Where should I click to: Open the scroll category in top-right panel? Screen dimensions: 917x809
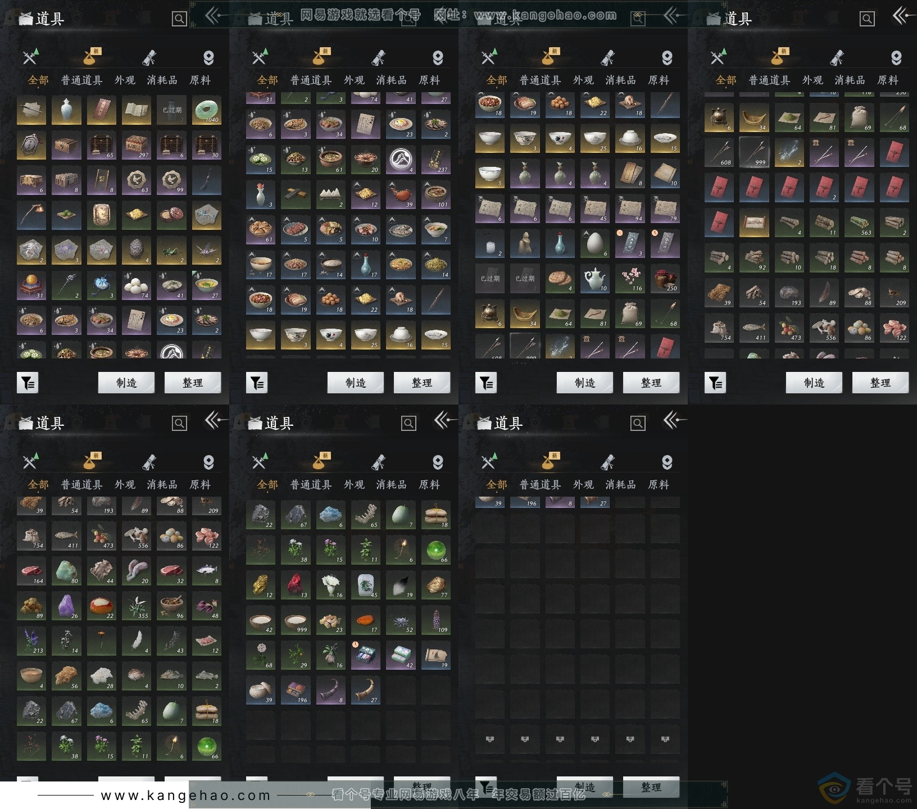[837, 57]
